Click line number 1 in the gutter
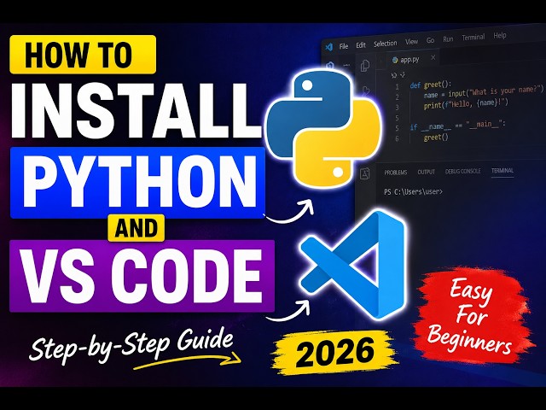The image size is (546, 410). point(397,86)
